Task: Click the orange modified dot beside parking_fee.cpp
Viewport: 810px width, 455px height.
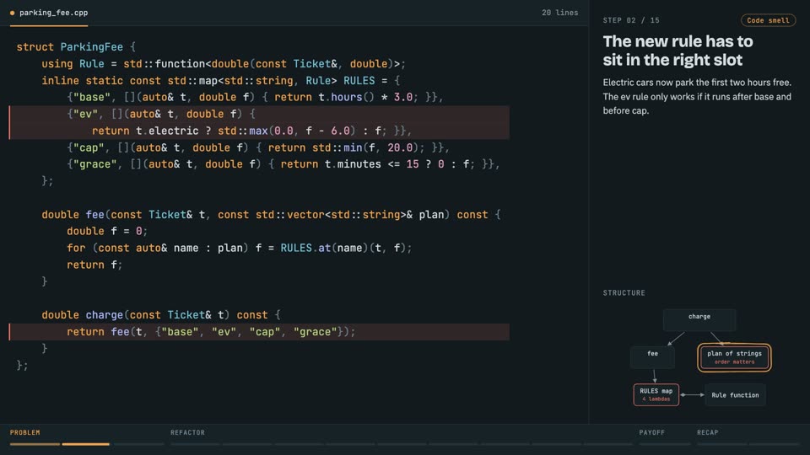Action: coord(13,13)
